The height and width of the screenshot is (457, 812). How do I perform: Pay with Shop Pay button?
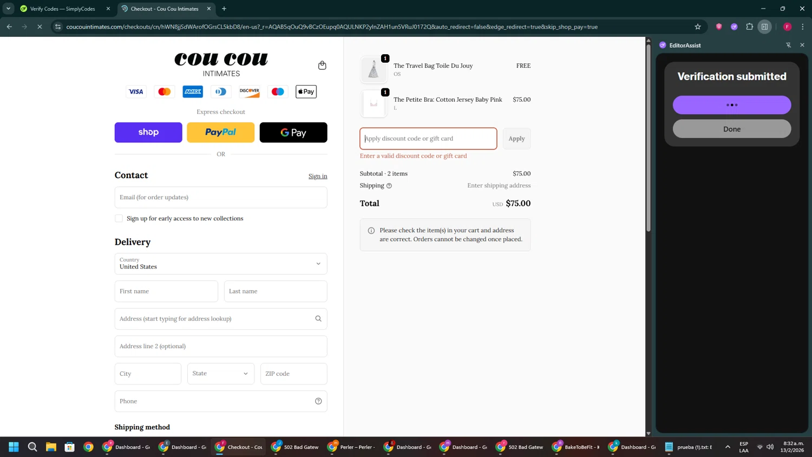[x=148, y=133]
